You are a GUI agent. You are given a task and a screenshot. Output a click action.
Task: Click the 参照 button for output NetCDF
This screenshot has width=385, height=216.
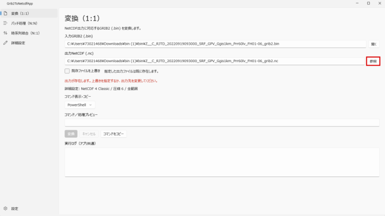click(x=373, y=61)
